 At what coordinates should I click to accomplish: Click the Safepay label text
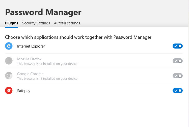coord(24,91)
